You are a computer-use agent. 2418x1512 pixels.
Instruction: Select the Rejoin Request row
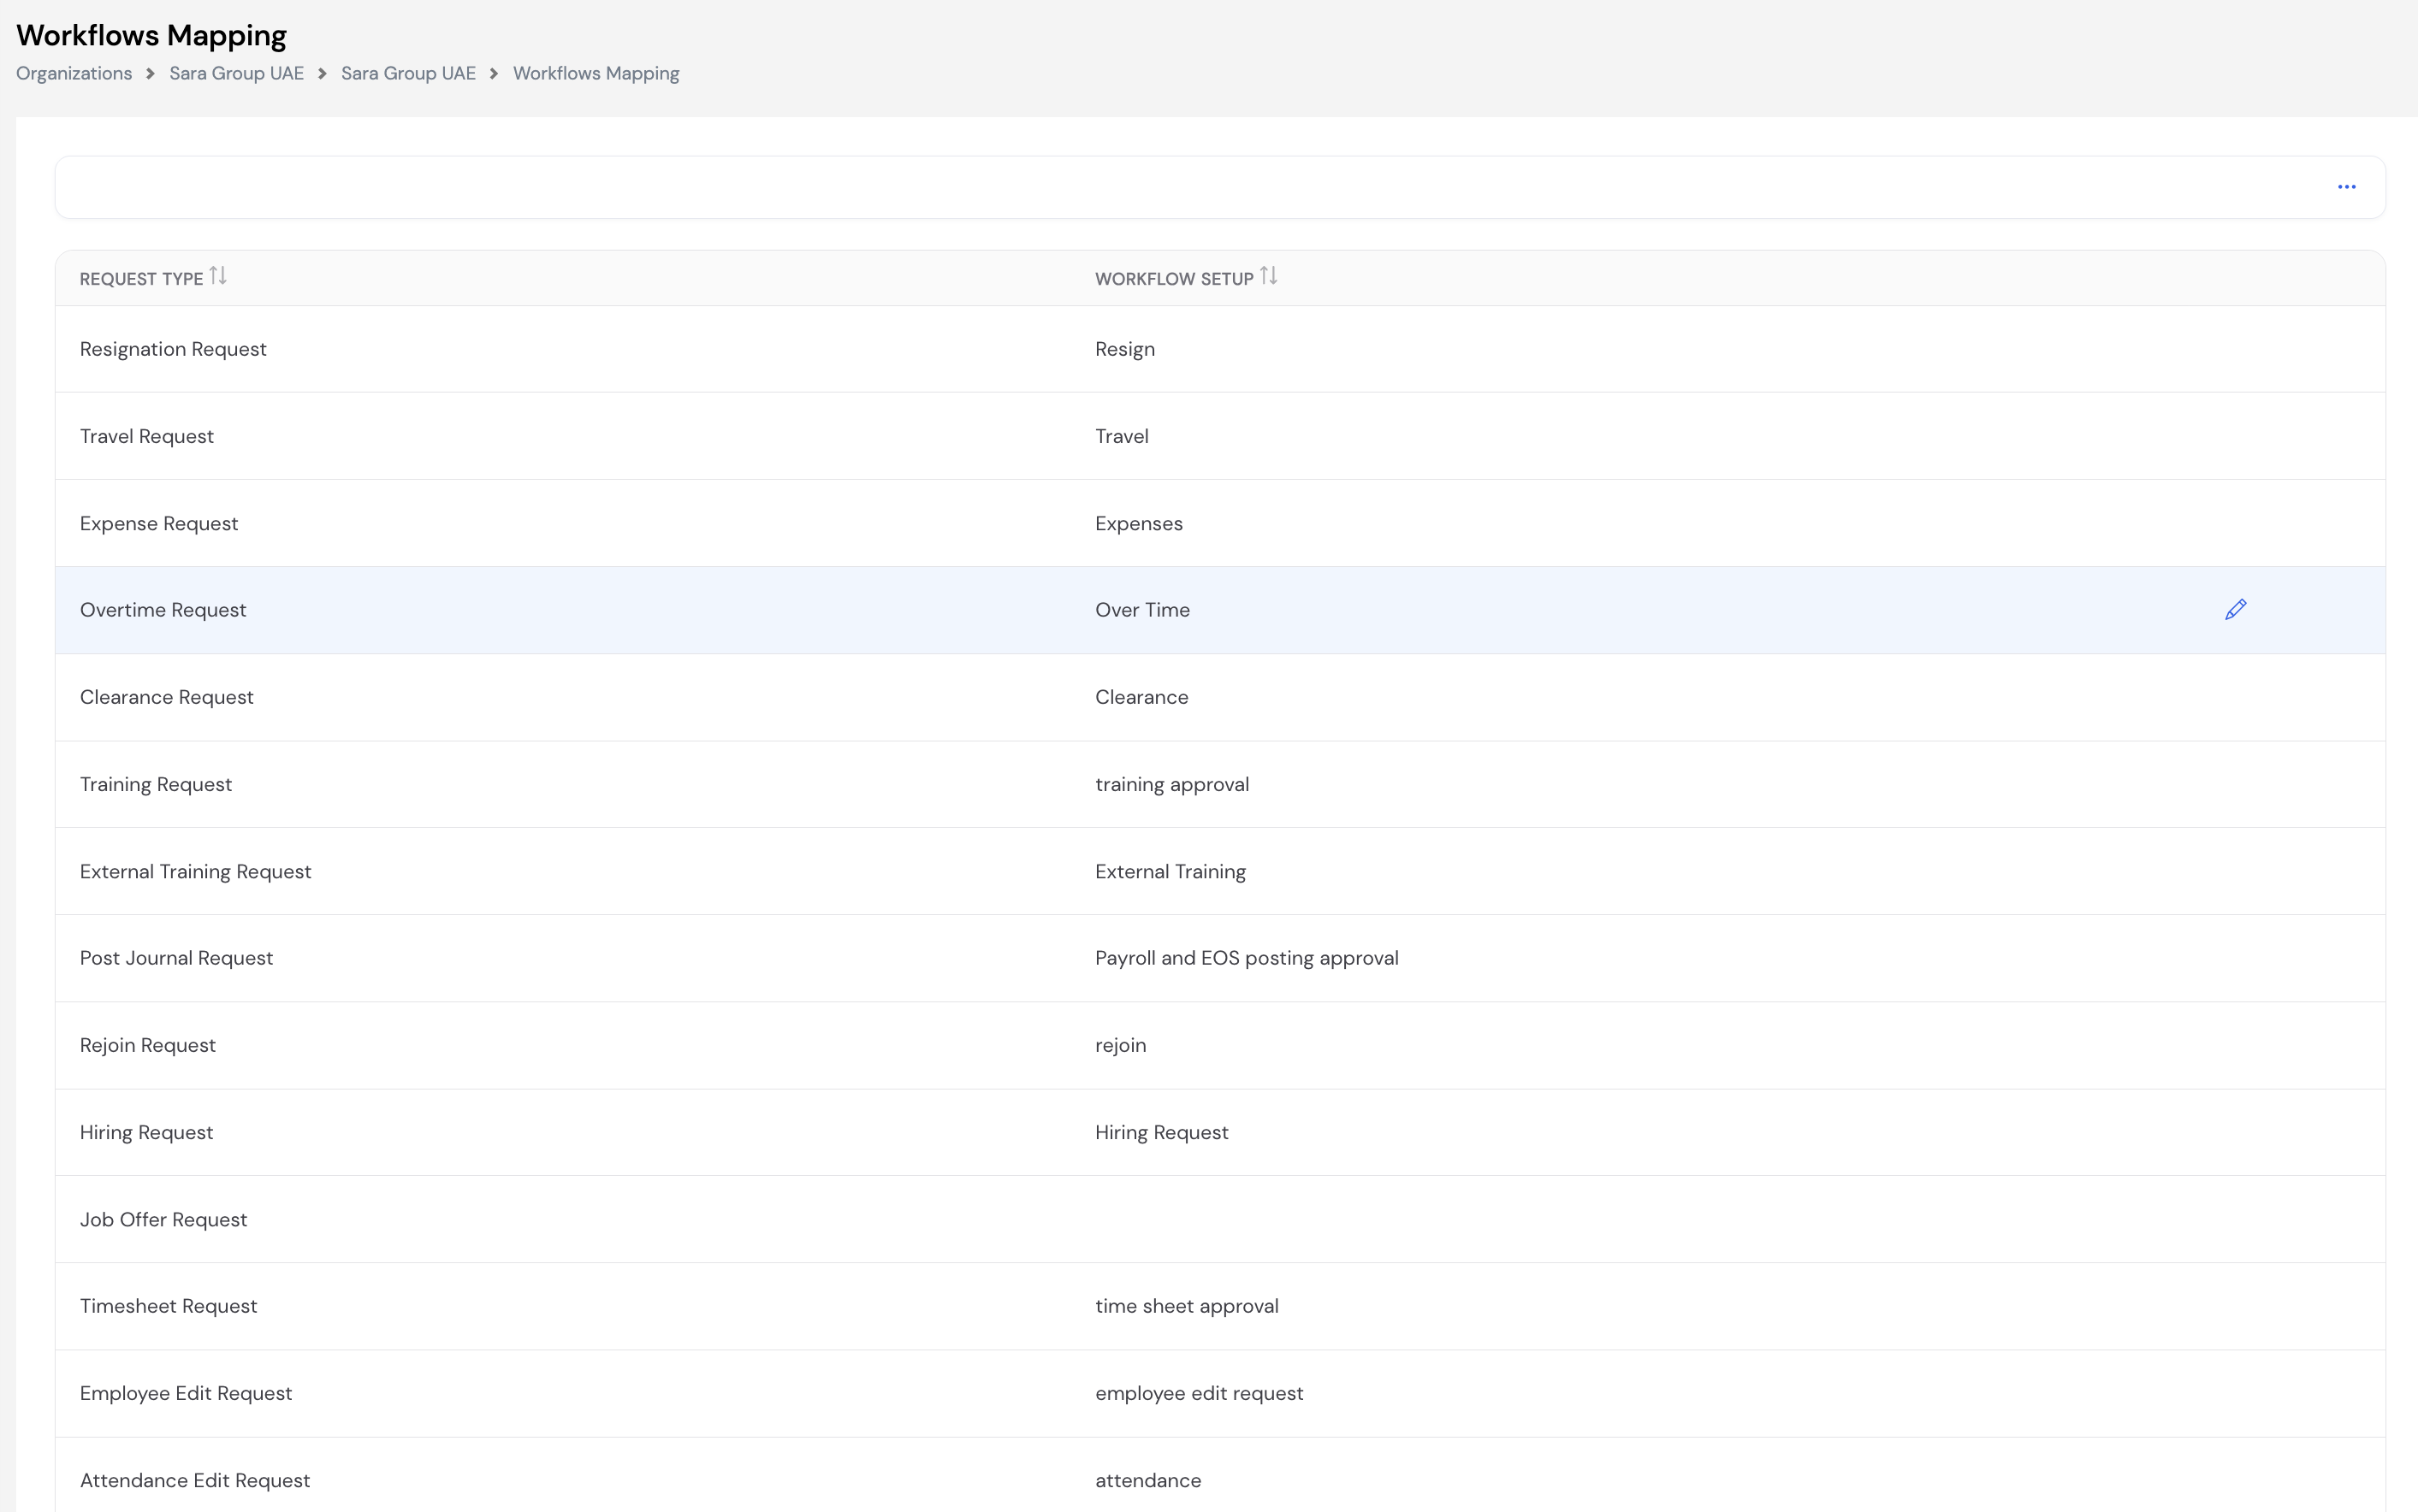click(1219, 1045)
